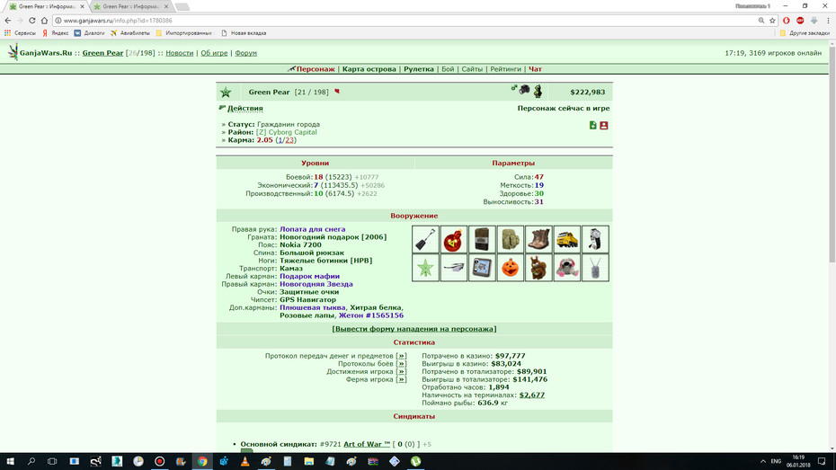Viewport: 836px width, 470px height.
Task: Click the Новости link
Action: point(179,53)
